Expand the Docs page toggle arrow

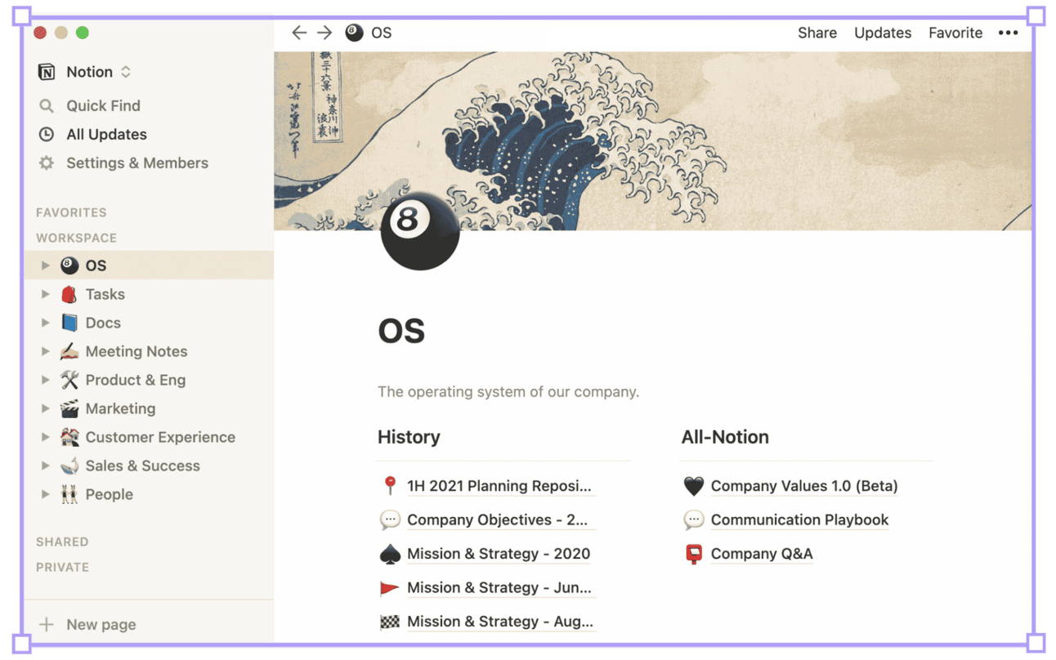[x=46, y=323]
